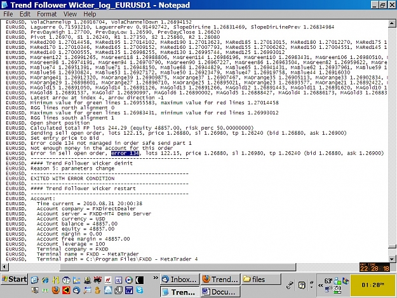Click the yellow duck figure quick launch icon
Screen dimensions: 397x298
click(97, 290)
